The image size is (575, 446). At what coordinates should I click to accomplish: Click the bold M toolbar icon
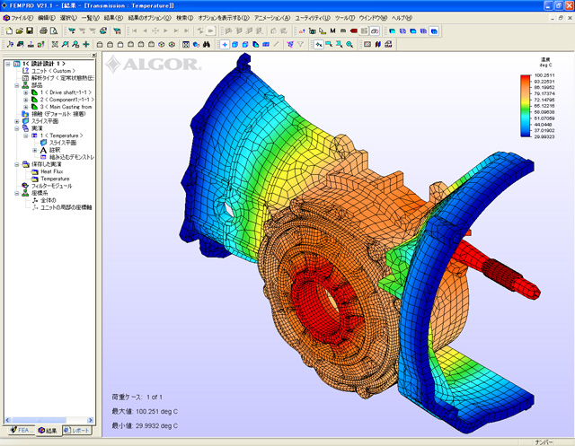click(x=332, y=31)
